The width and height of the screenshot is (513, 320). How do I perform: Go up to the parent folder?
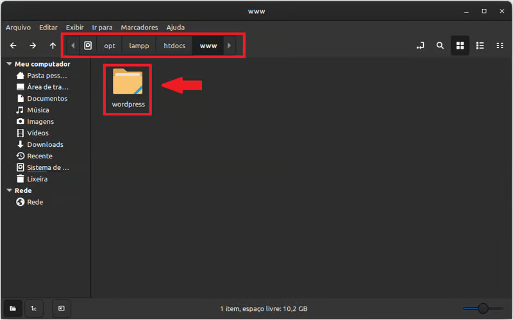point(53,46)
